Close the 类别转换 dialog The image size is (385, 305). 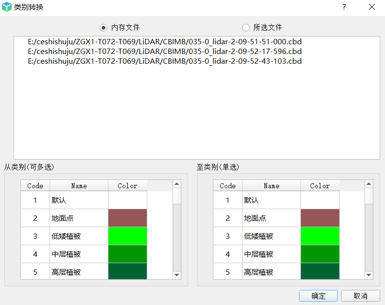pos(372,7)
